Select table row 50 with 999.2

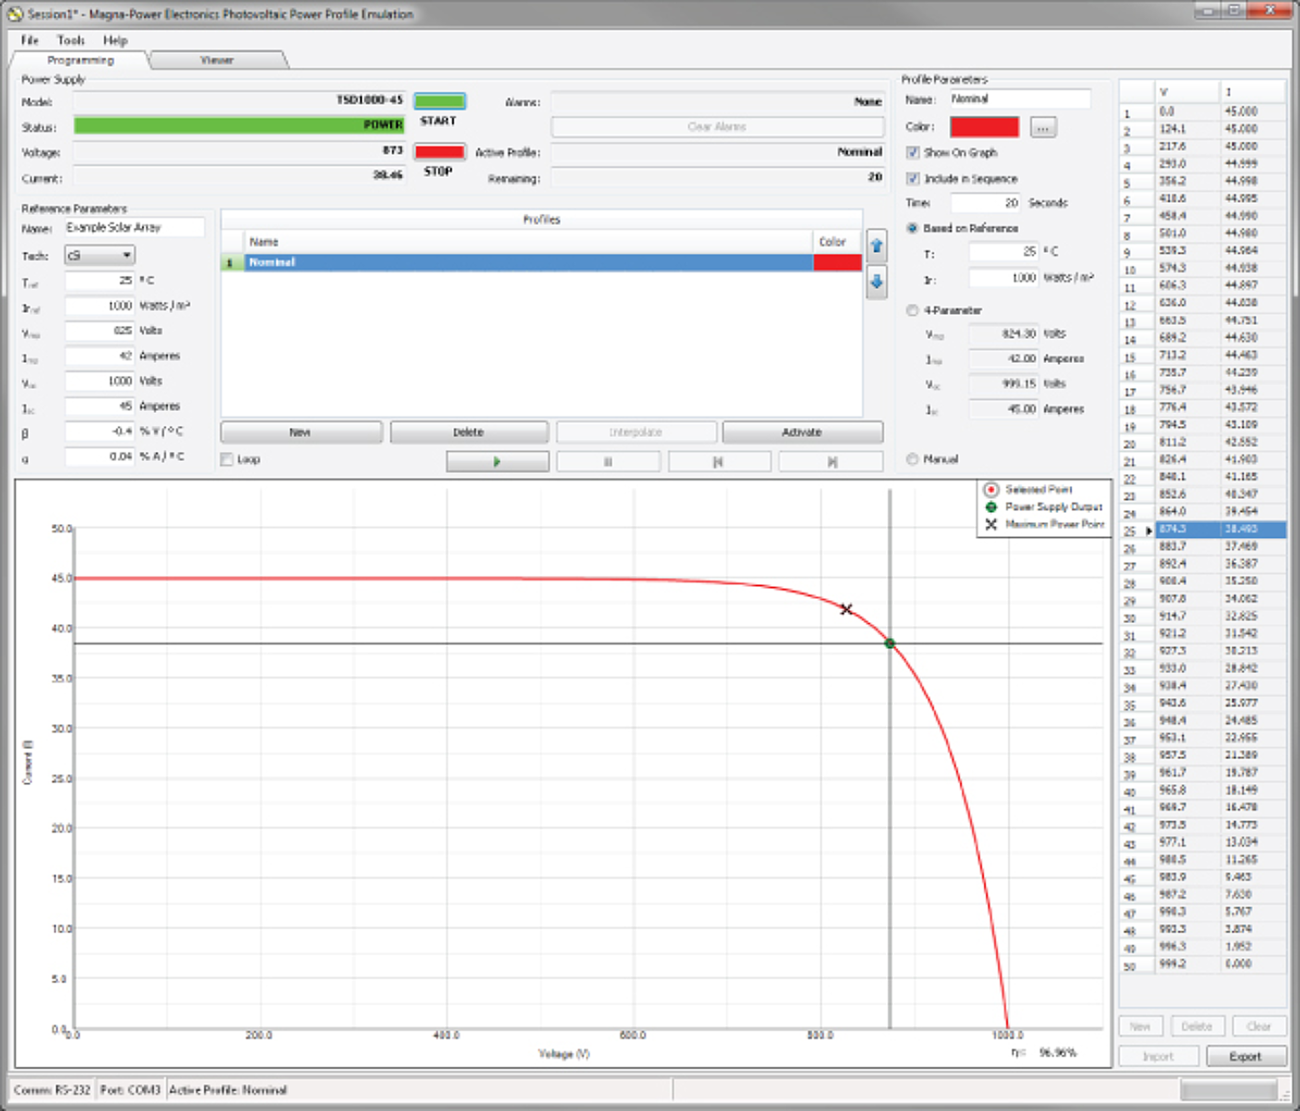pyautogui.click(x=1202, y=964)
